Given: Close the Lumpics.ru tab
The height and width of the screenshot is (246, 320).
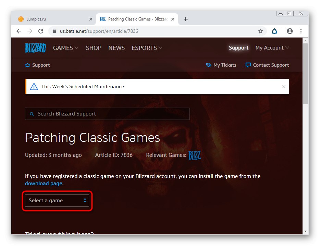Looking at the screenshot, I should (x=91, y=19).
